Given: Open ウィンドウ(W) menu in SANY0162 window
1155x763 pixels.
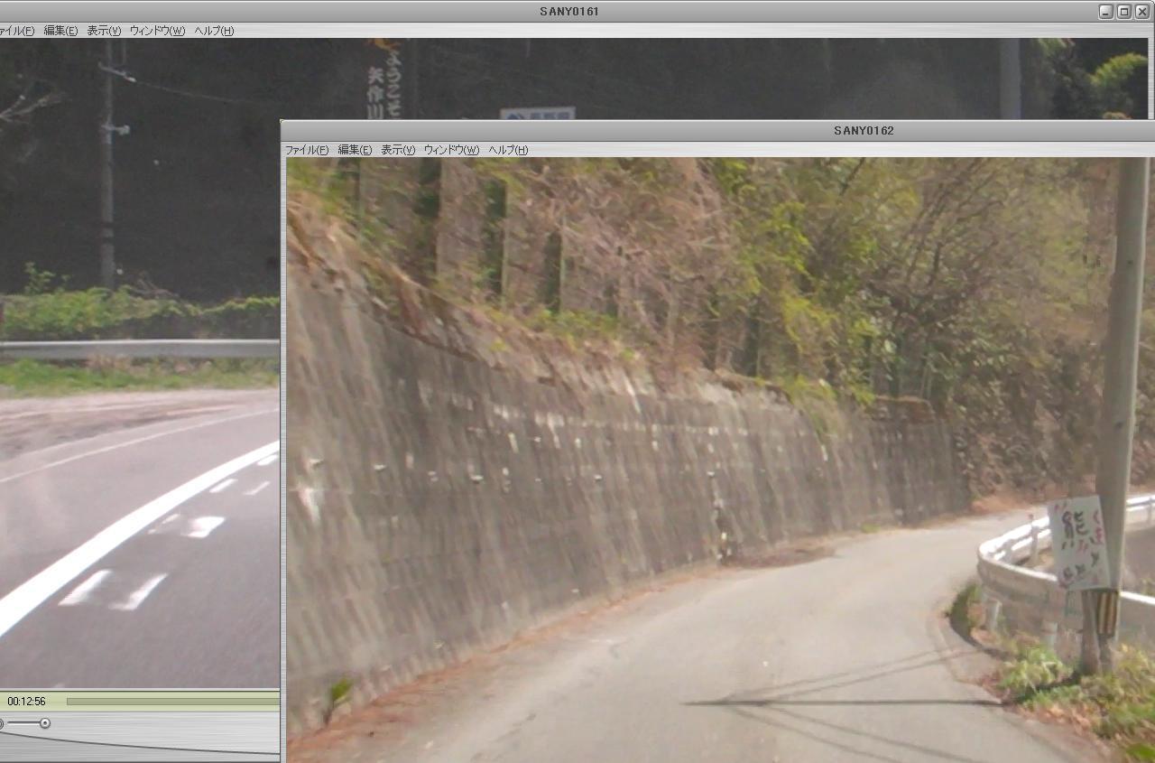Looking at the screenshot, I should (x=451, y=150).
